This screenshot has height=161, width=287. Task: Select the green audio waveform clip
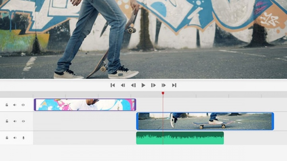pyautogui.click(x=180, y=138)
